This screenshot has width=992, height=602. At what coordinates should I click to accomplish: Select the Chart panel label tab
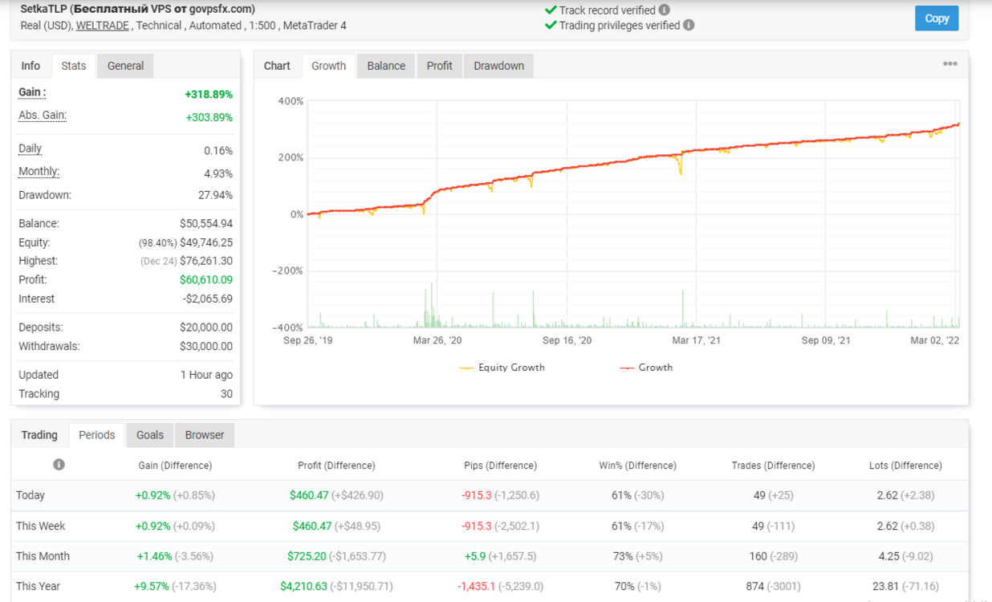pos(277,66)
